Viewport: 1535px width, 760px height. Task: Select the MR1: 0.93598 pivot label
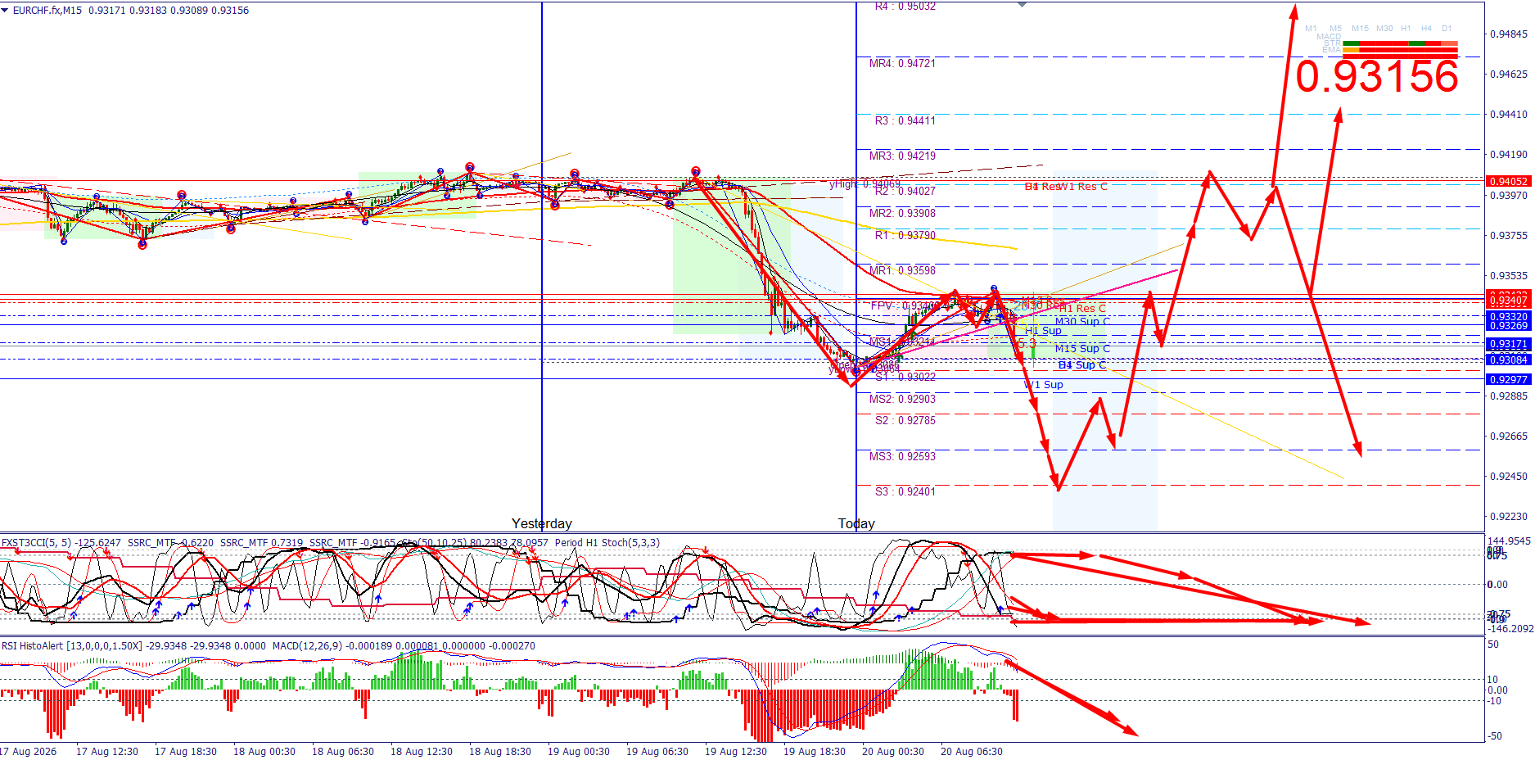[902, 270]
